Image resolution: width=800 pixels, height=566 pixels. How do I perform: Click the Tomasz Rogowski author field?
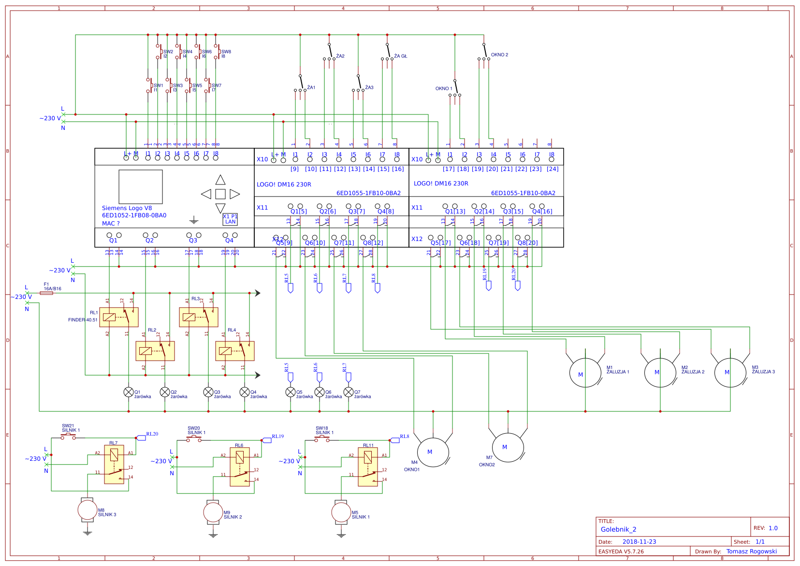(751, 552)
